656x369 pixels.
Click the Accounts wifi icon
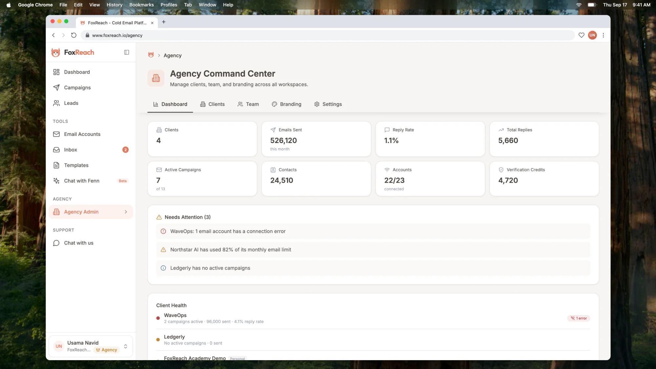(x=387, y=170)
